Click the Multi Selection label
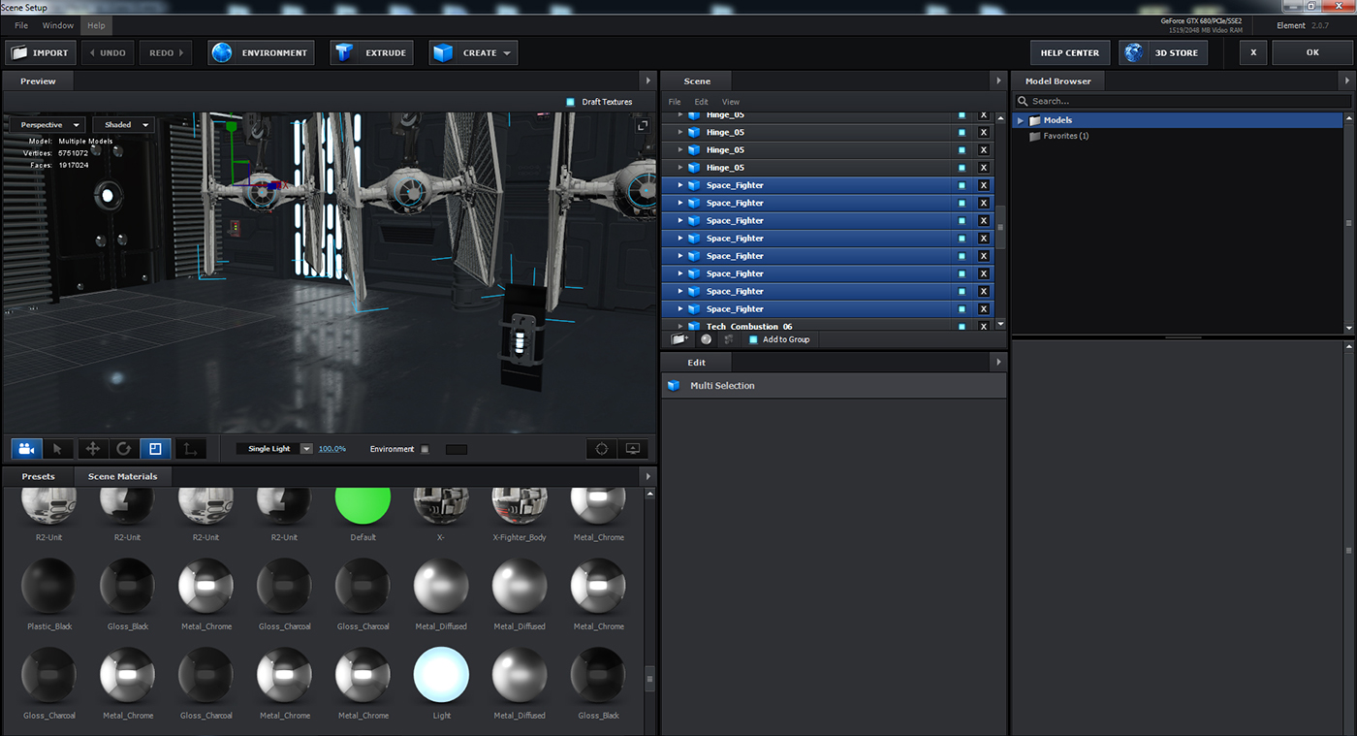The width and height of the screenshot is (1357, 736). point(722,386)
